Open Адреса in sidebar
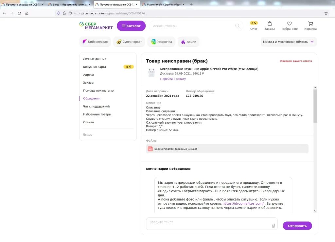Image resolution: width=335 pixels, height=242 pixels. [88, 75]
